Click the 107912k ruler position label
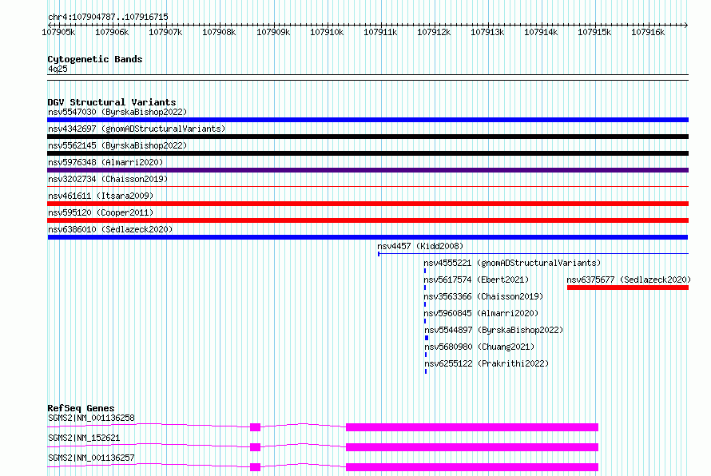711x476 pixels. (434, 32)
